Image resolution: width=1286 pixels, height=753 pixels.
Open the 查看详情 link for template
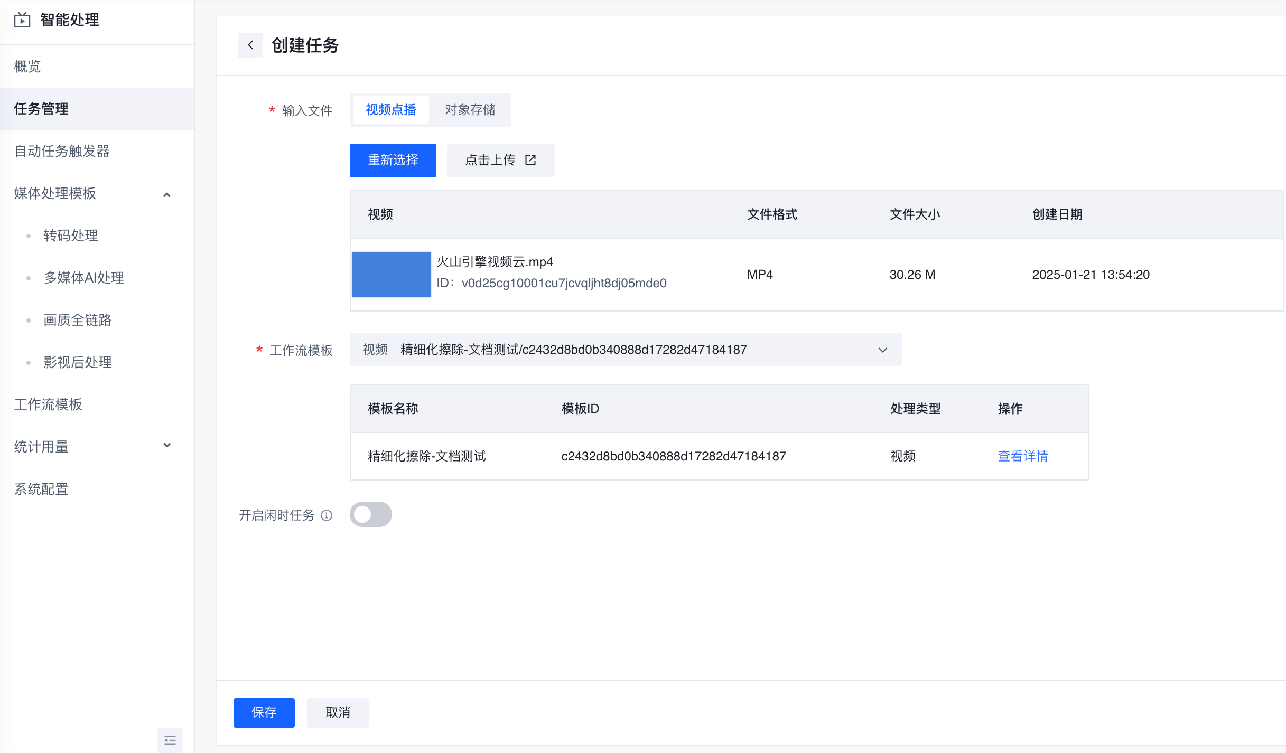point(1023,456)
